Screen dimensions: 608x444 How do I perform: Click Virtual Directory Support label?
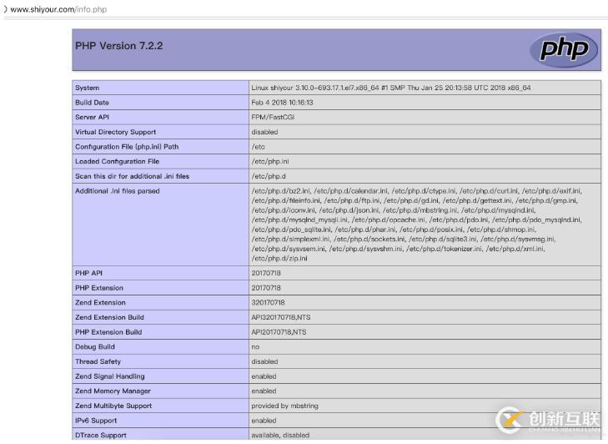(x=116, y=132)
